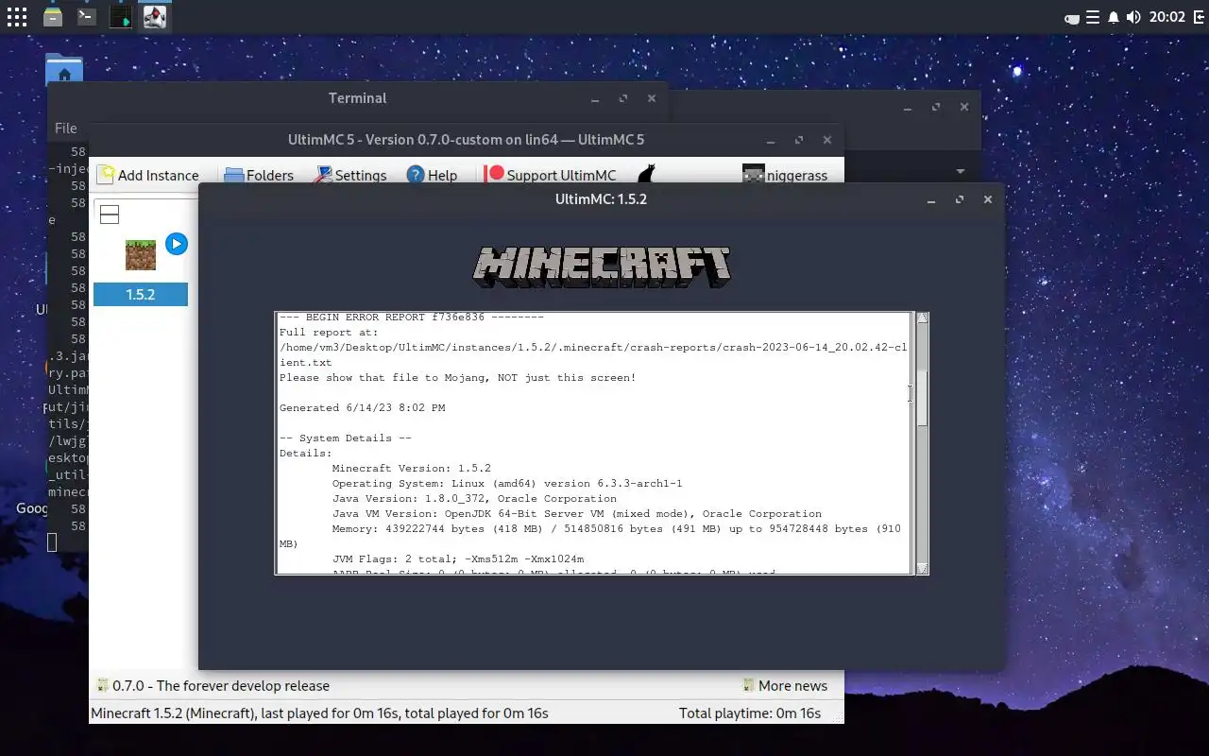
Task: Maximize the Terminal window
Action: pos(623,98)
